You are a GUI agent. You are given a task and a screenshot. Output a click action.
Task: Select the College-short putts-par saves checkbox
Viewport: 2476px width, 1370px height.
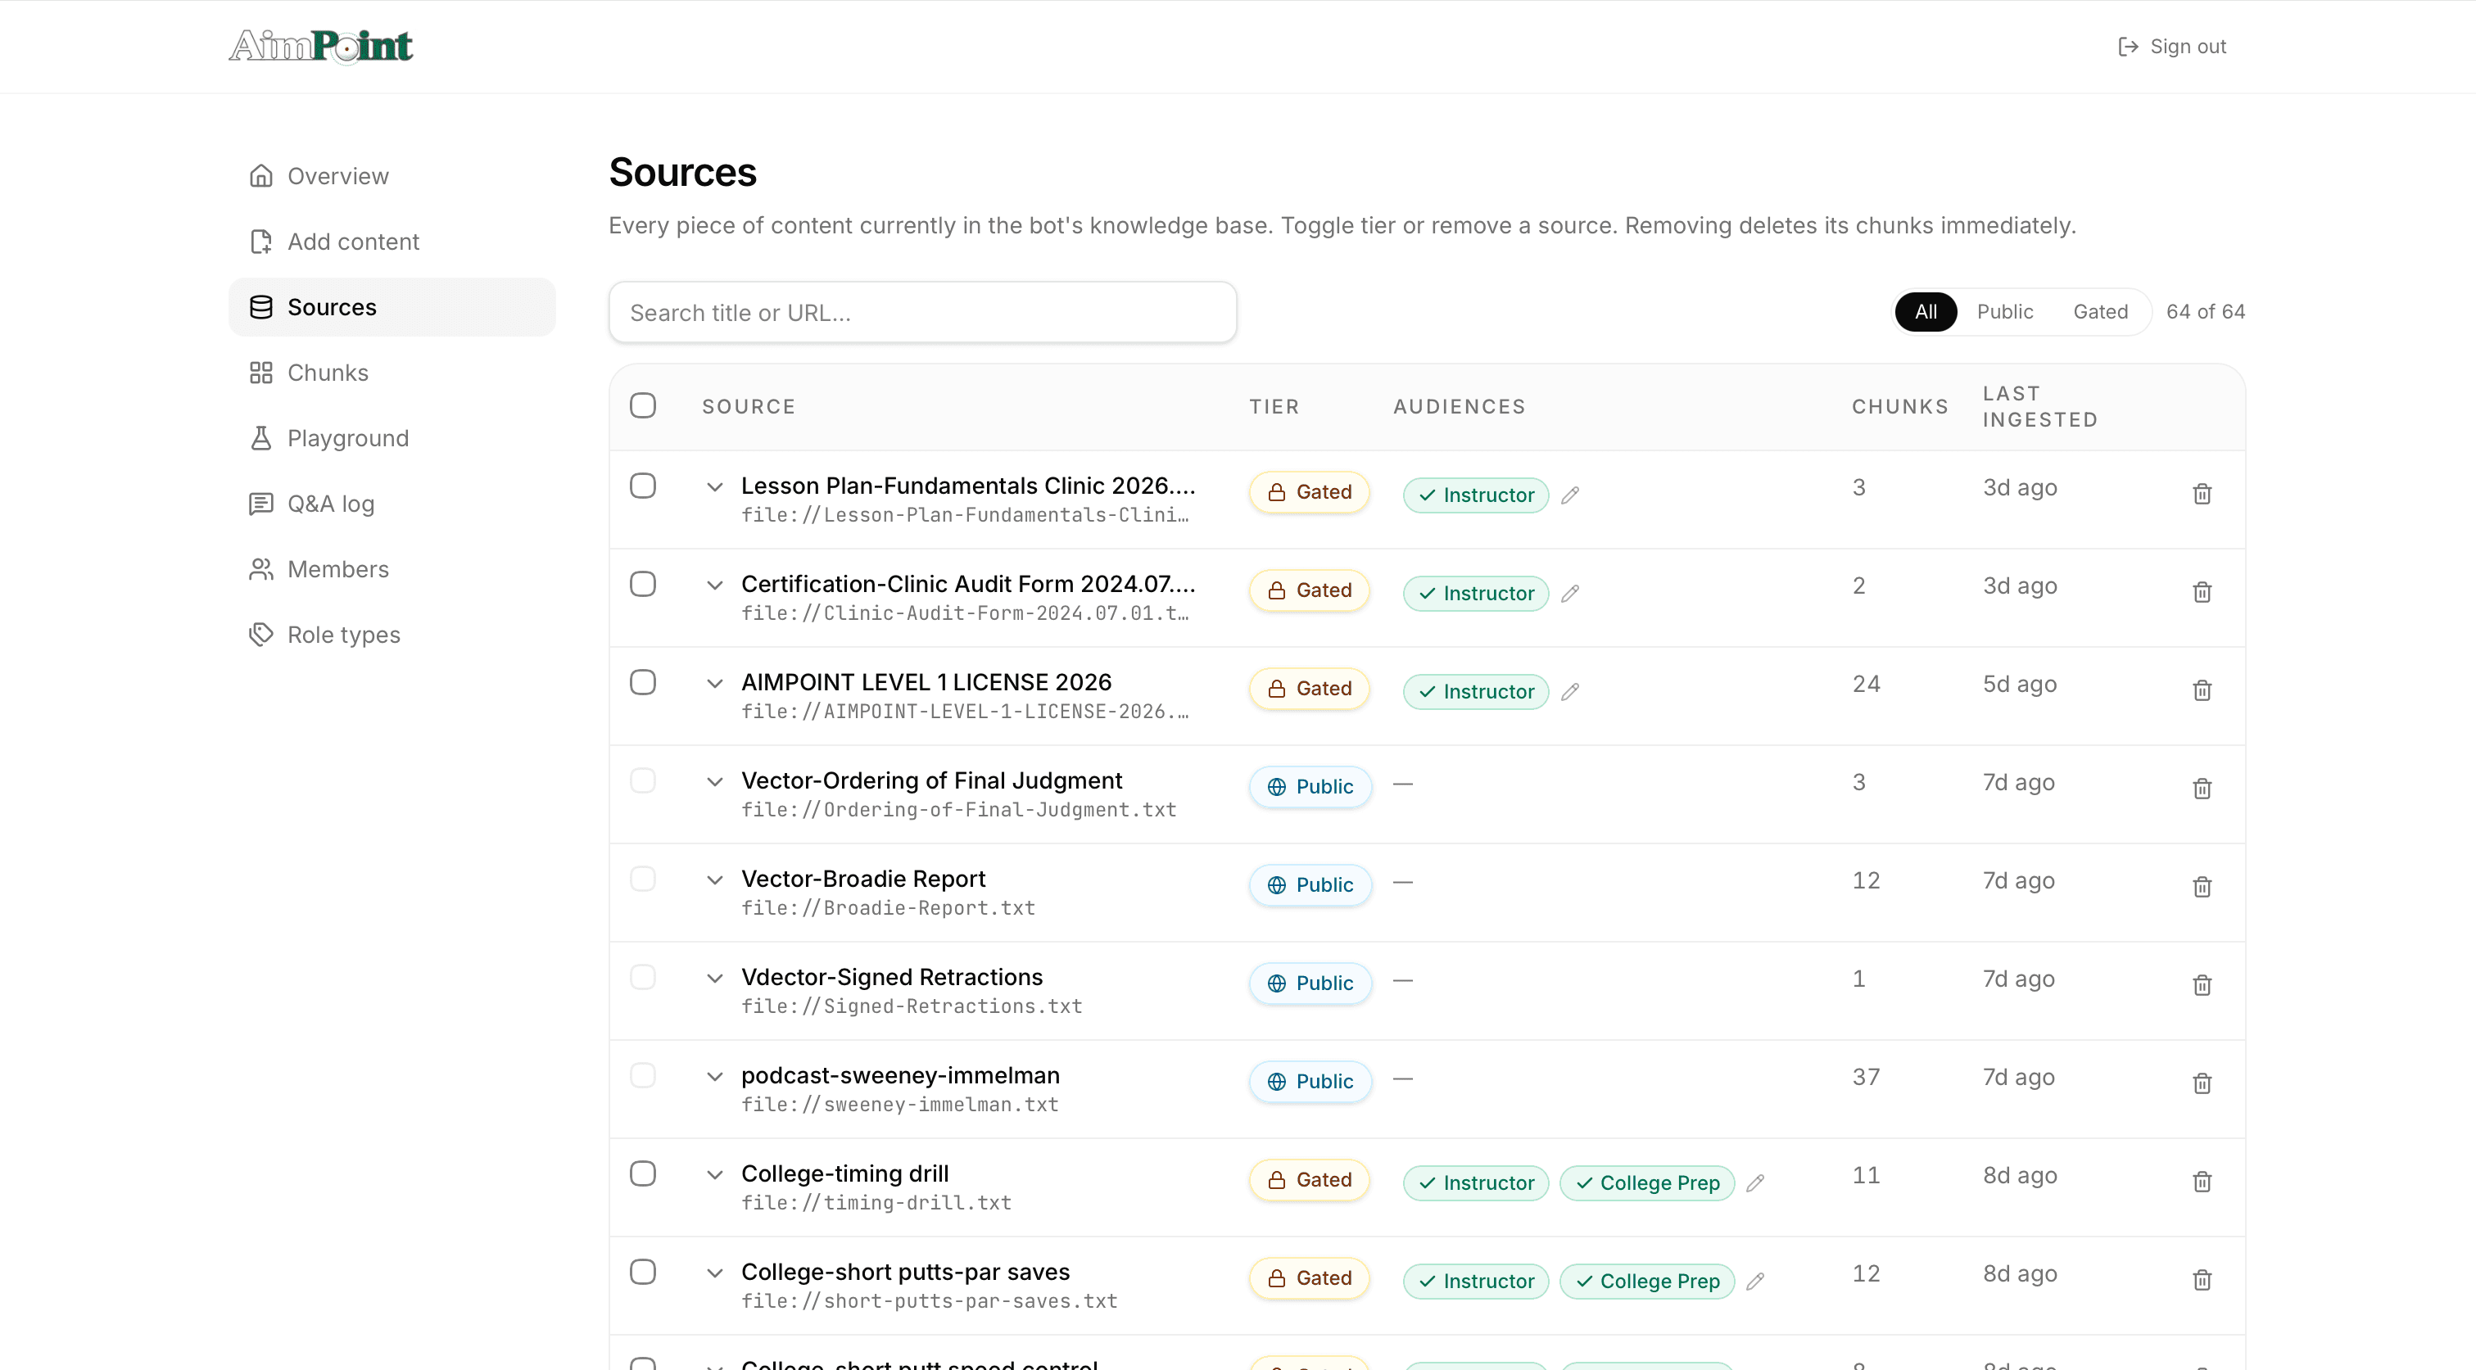(643, 1272)
